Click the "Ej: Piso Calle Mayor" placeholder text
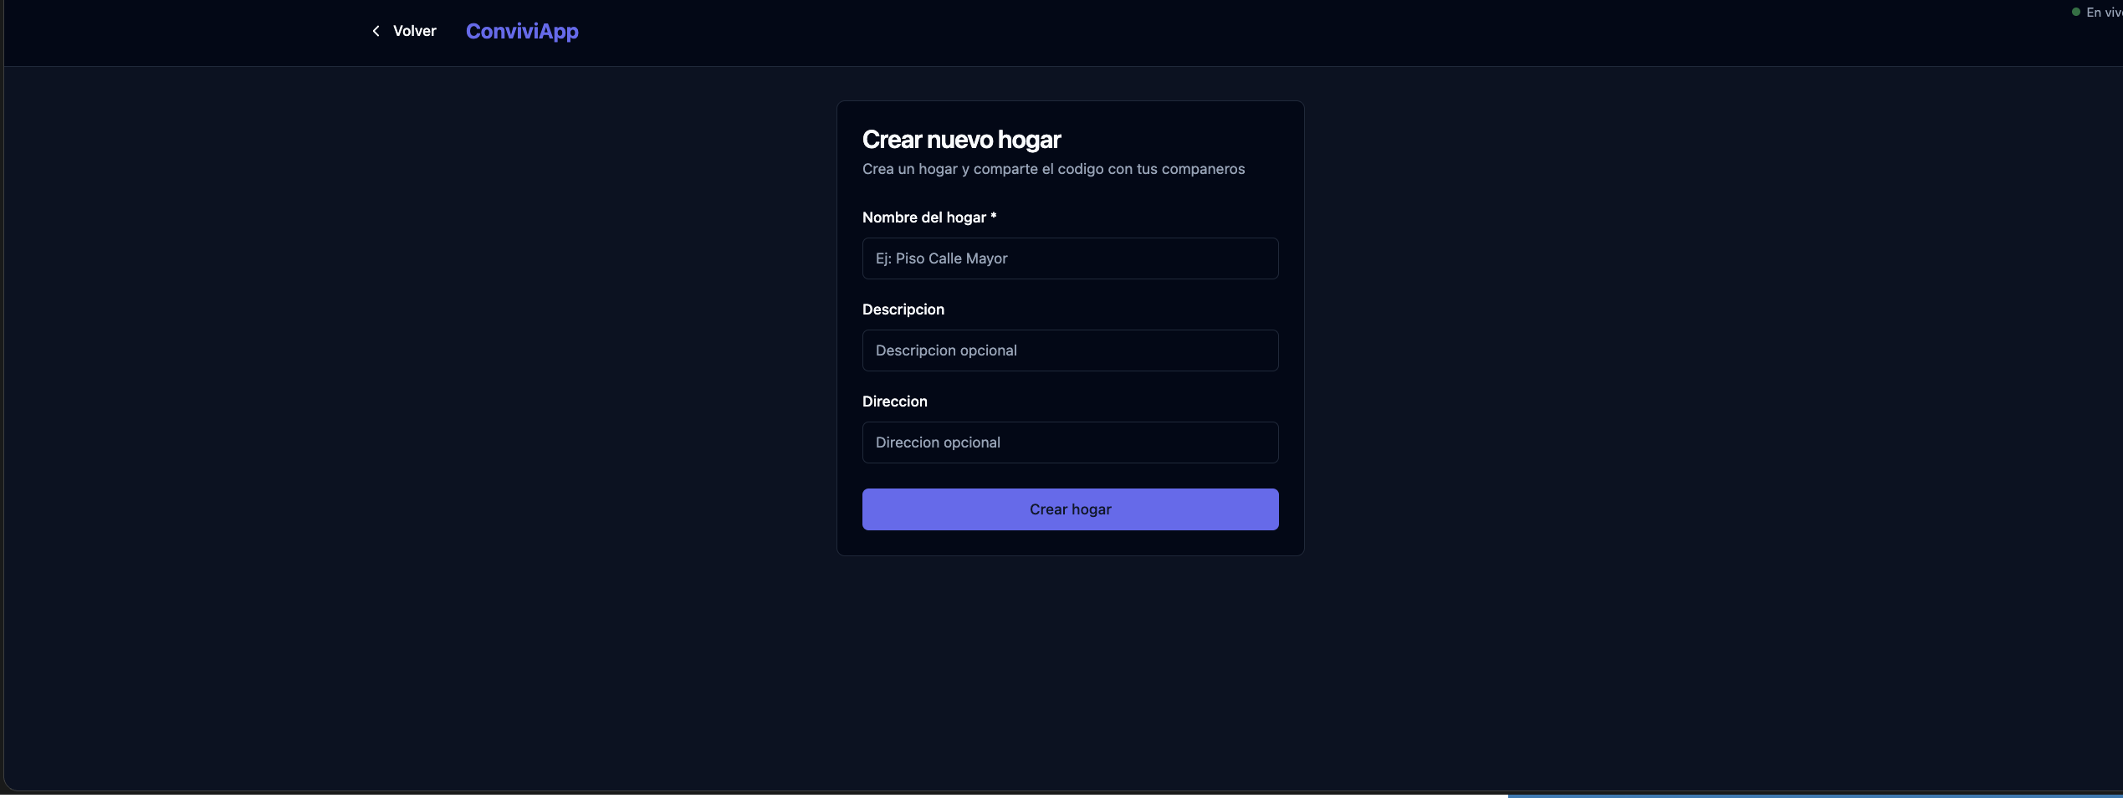This screenshot has width=2123, height=798. 941,258
